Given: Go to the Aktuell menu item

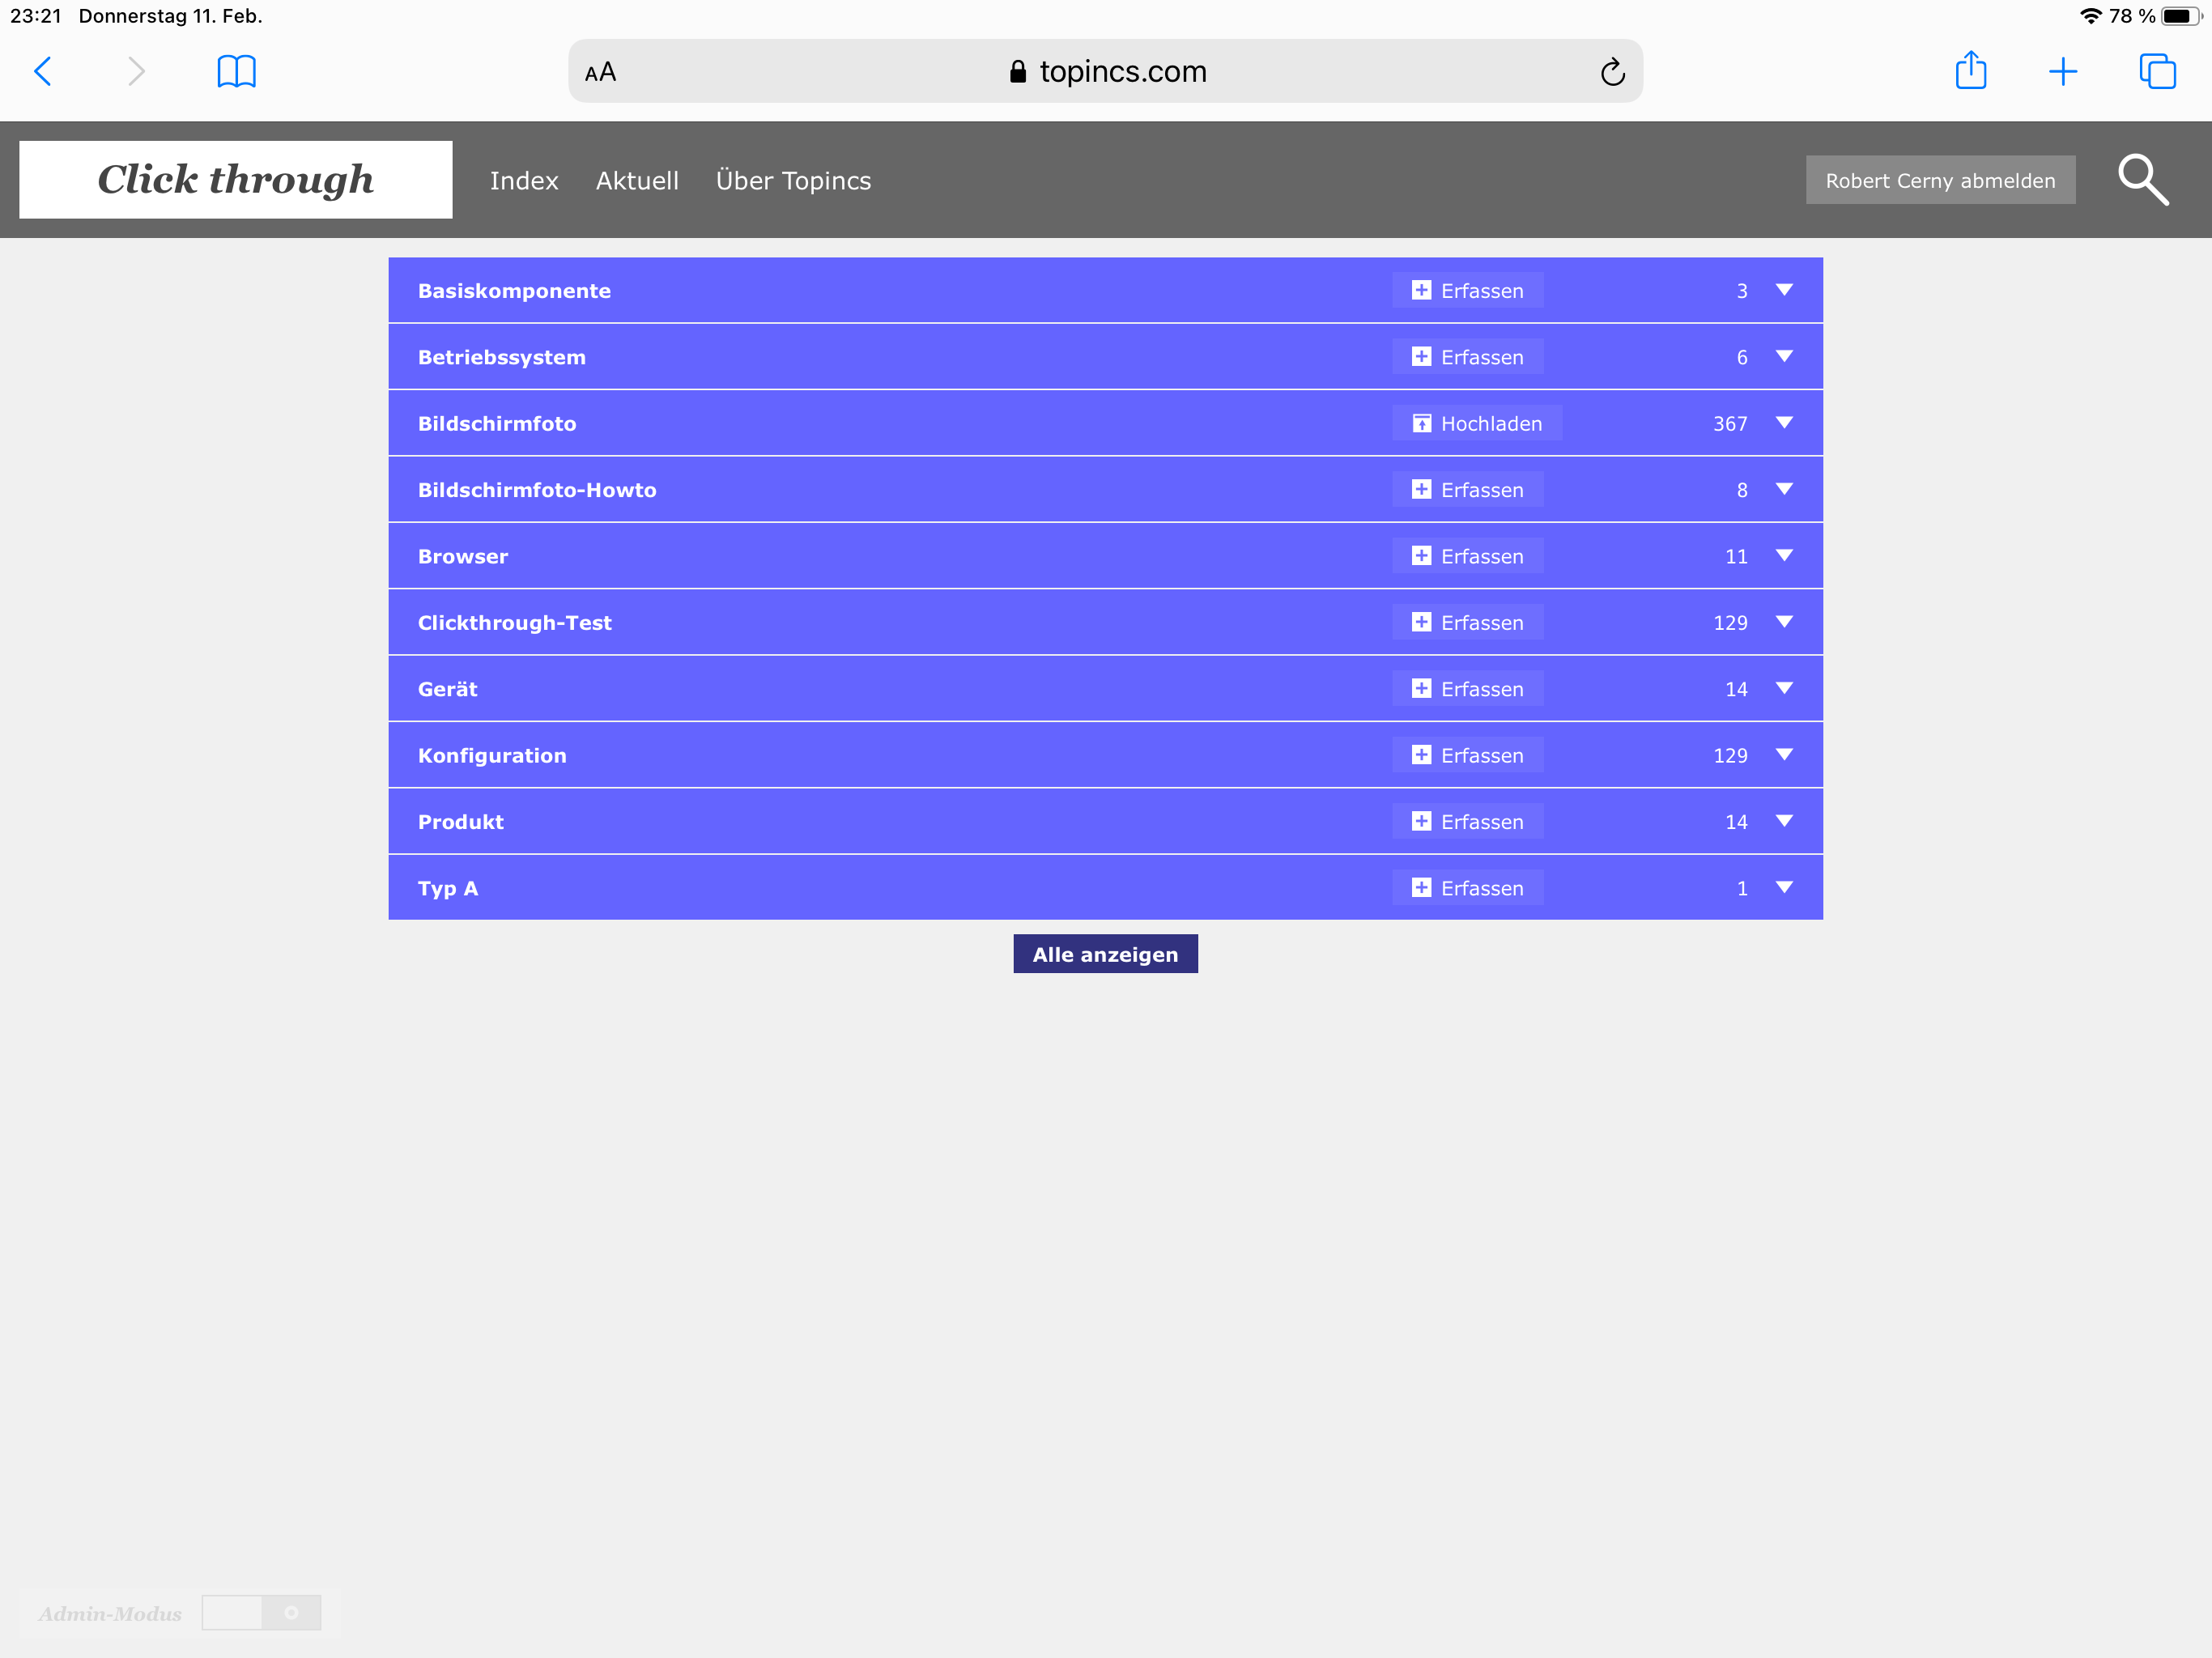Looking at the screenshot, I should pyautogui.click(x=637, y=181).
